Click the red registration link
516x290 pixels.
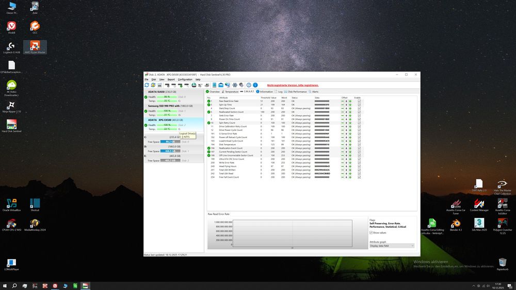(x=293, y=85)
